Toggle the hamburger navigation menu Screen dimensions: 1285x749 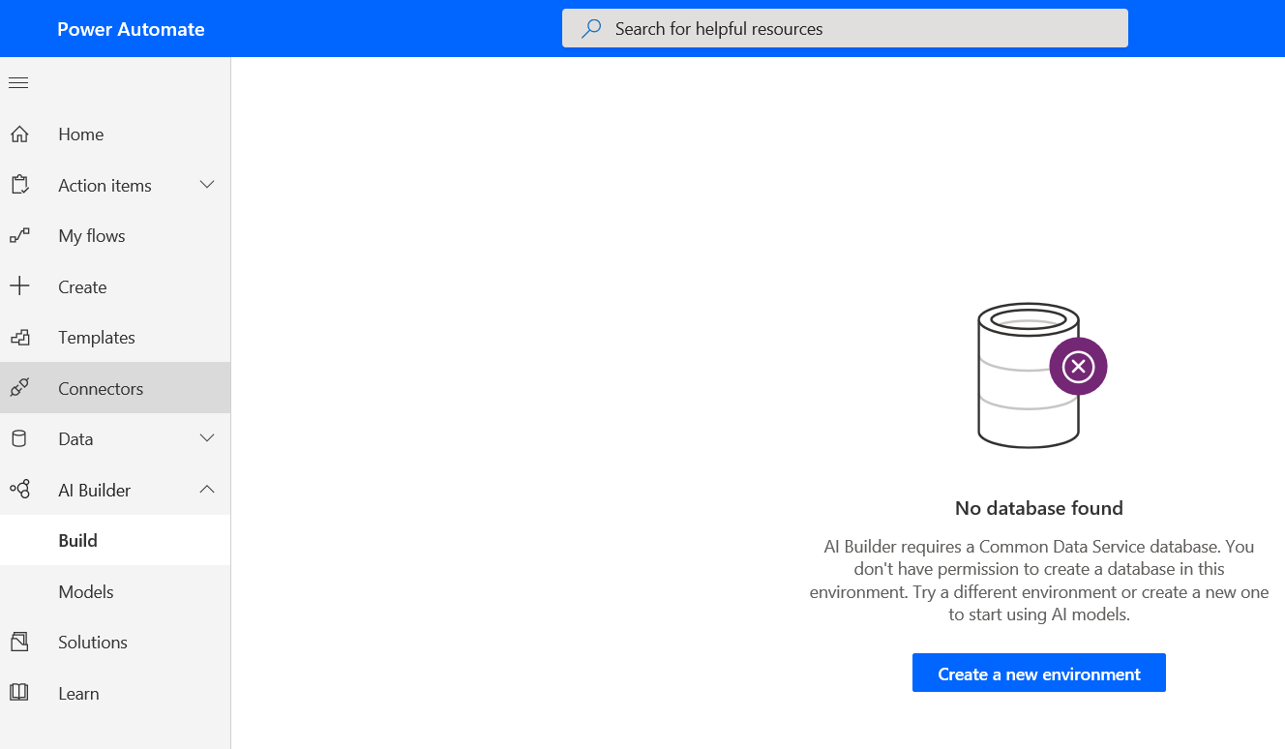(x=18, y=83)
